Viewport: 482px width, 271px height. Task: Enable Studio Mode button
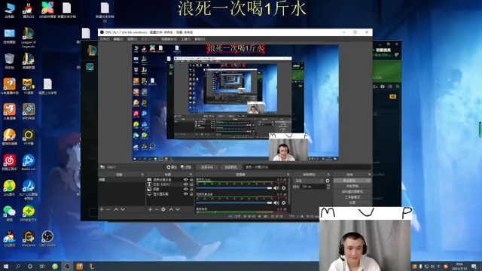coord(352,197)
